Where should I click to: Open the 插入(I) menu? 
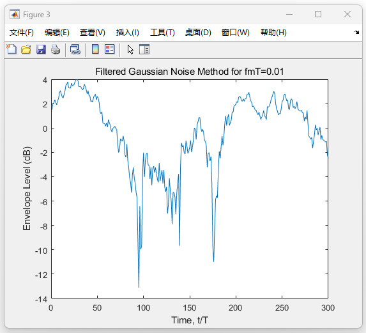(x=128, y=33)
